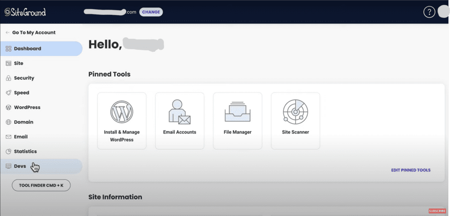Screen dimensions: 450x216
Task: Click the Site Scanner radar icon
Action: (x=295, y=112)
